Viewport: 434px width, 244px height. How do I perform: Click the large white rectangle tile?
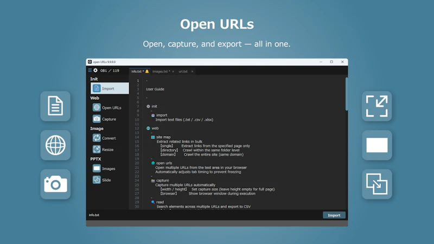[x=376, y=145]
